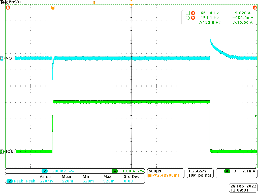This screenshot has height=193, width=258.
Task: Click cursor marker b at top right
Action: click(255, 8)
